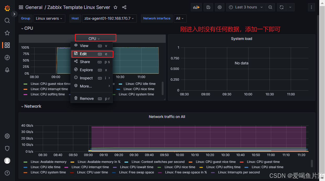Screen dimensions: 325x181
Task: Click the CPU panel legend scrollbar
Action: pyautogui.click(x=162, y=88)
